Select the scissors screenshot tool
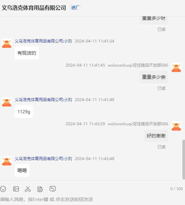Screen dimensions: 185x205 click(x=28, y=189)
